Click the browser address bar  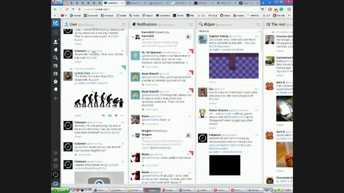(169, 10)
